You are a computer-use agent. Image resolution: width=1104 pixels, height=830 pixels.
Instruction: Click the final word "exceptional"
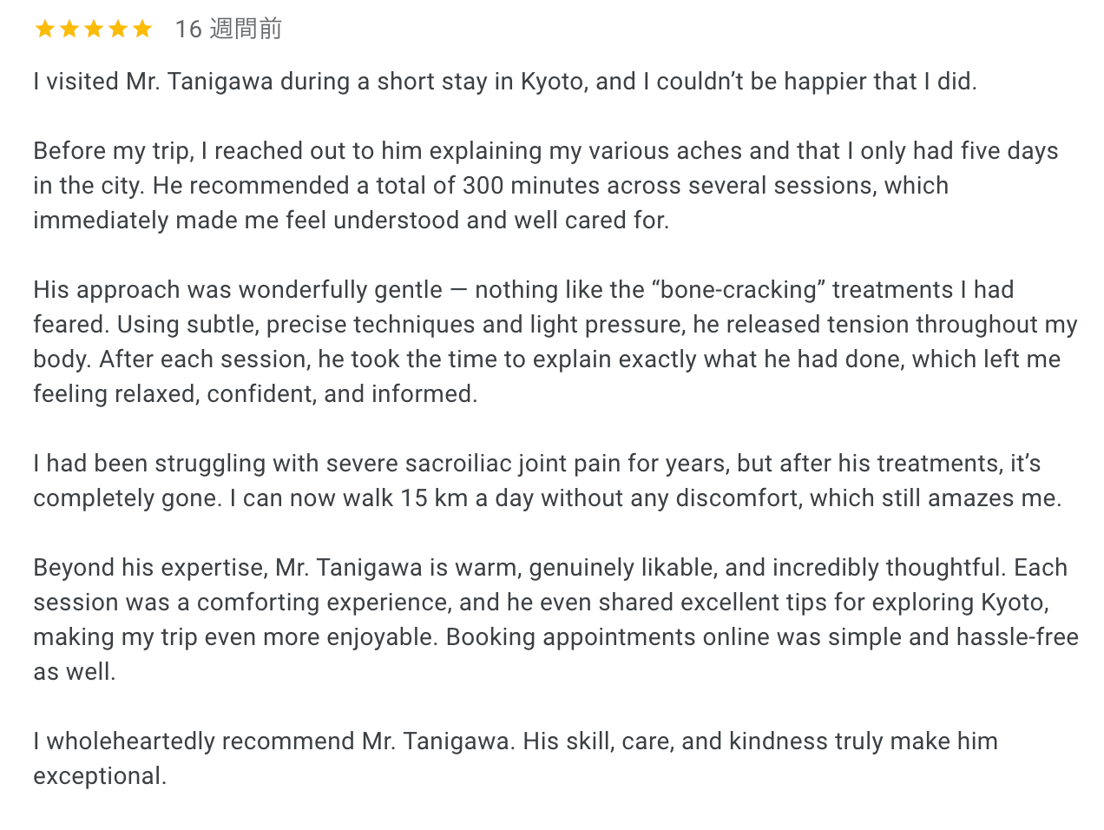coord(98,776)
